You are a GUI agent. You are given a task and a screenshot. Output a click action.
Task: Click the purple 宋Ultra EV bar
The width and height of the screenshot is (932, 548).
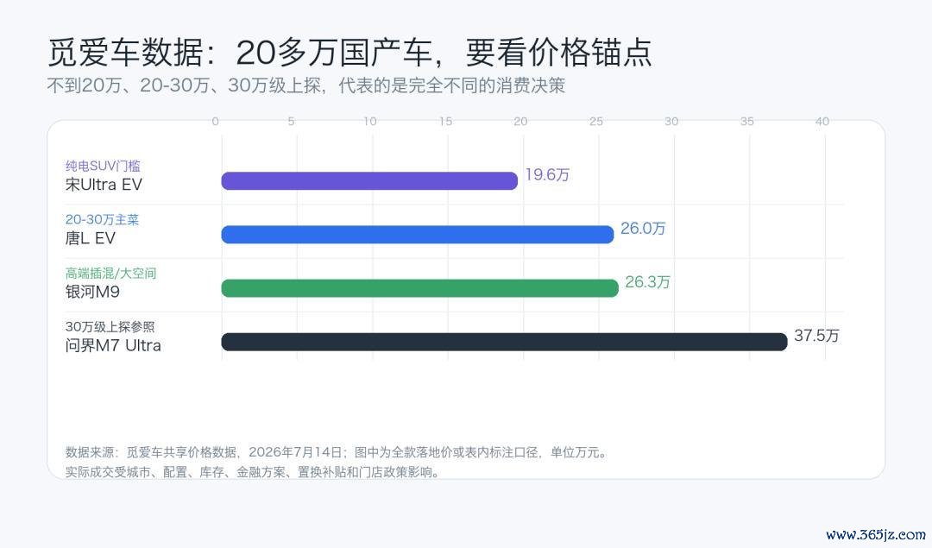click(369, 180)
